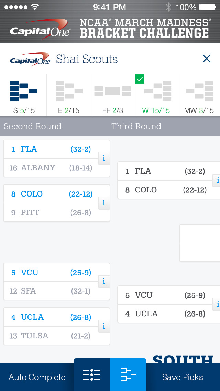Open the completed West region tab

coord(157,95)
